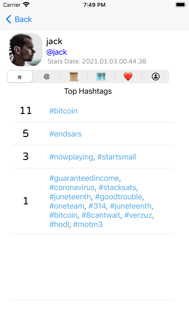189x336 pixels.
Task: Tap the battery indicator icon
Action: (180, 5)
